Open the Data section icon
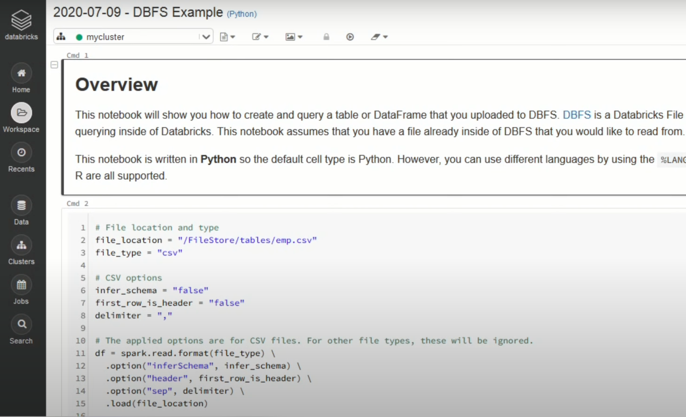Viewport: 686px width, 417px height. point(22,205)
